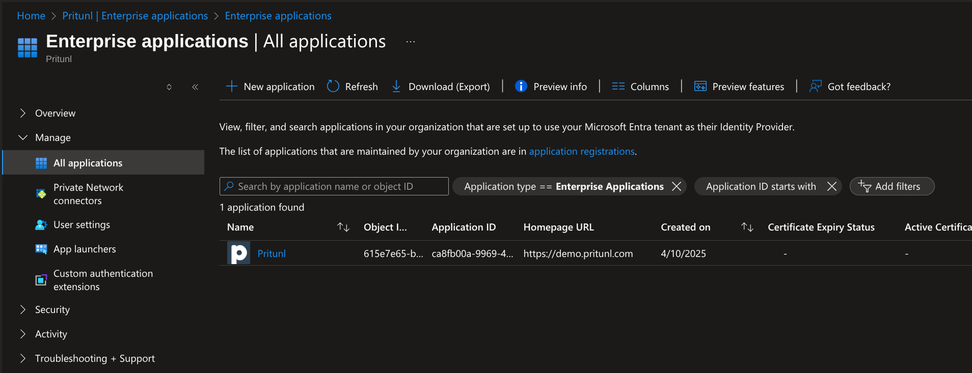The width and height of the screenshot is (972, 373).
Task: Expand the Overview section
Action: [23, 113]
